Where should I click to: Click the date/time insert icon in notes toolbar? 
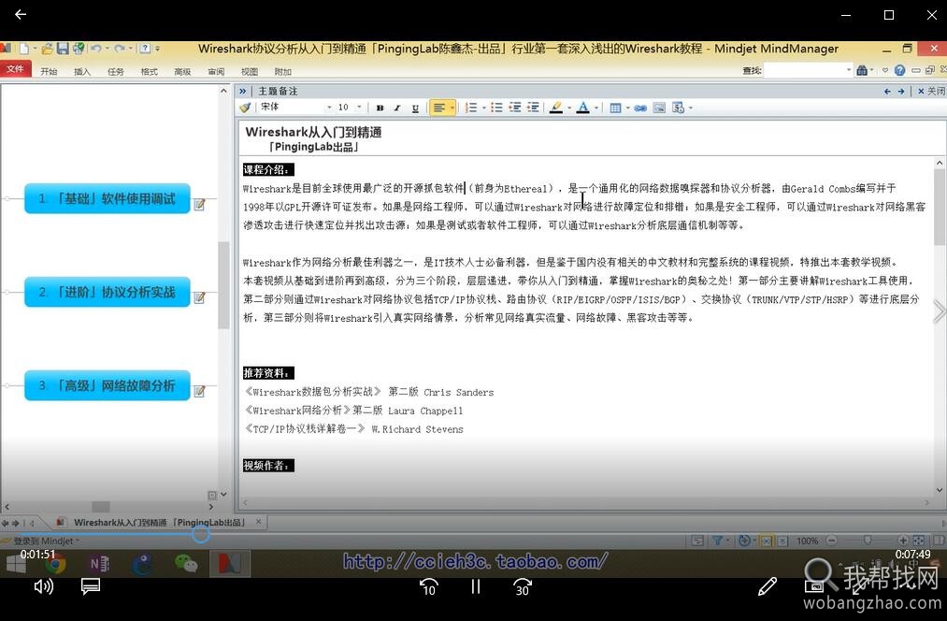tap(679, 108)
